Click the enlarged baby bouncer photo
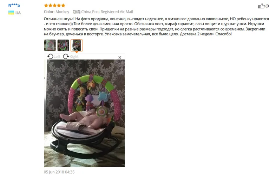The height and width of the screenshot is (175, 269). pyautogui.click(x=84, y=113)
